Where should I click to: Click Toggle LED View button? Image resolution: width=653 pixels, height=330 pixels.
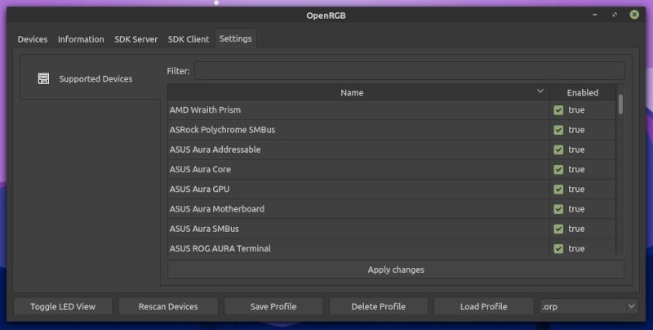[63, 306]
